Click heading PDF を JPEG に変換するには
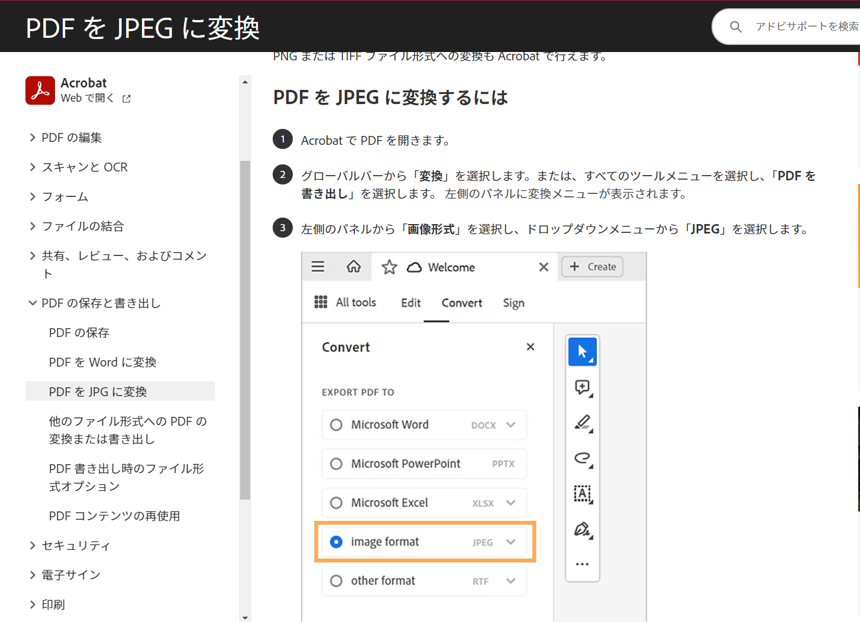Viewport: 860px width, 622px height. click(x=390, y=98)
